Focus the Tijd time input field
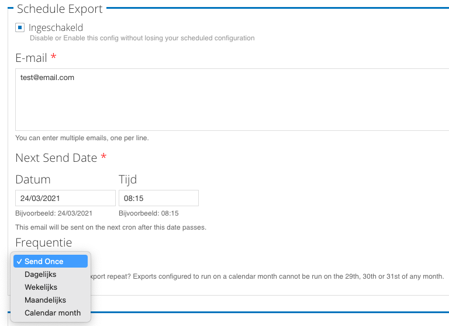449x326 pixels. tap(158, 198)
